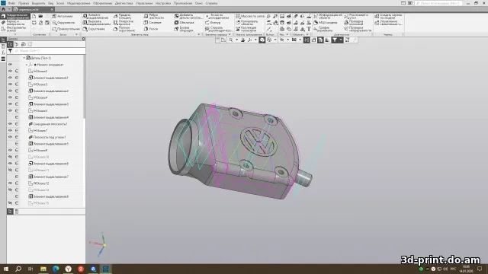This screenshot has height=274, width=488.
Task: Open the Collision check (Проверка коллизий) tool
Action: (x=354, y=22)
